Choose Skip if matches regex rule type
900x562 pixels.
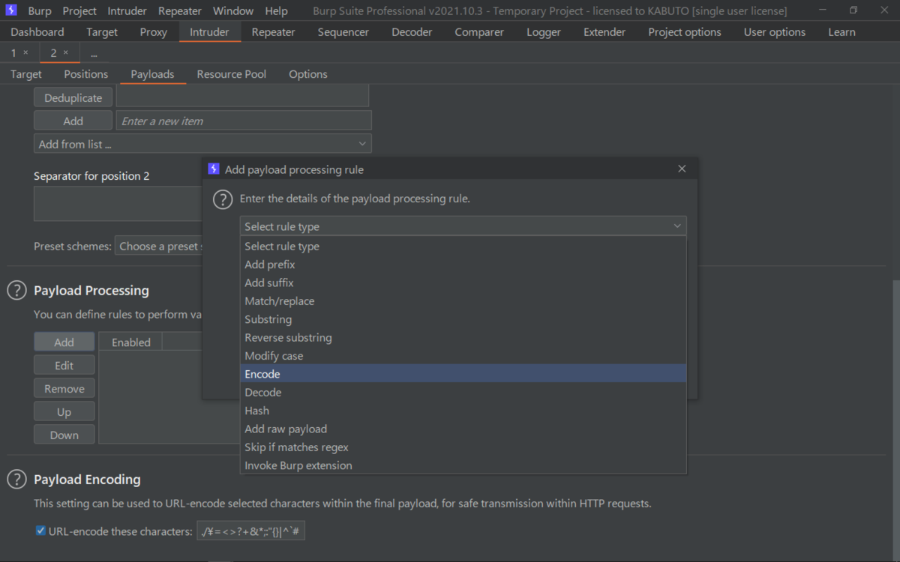point(463,447)
